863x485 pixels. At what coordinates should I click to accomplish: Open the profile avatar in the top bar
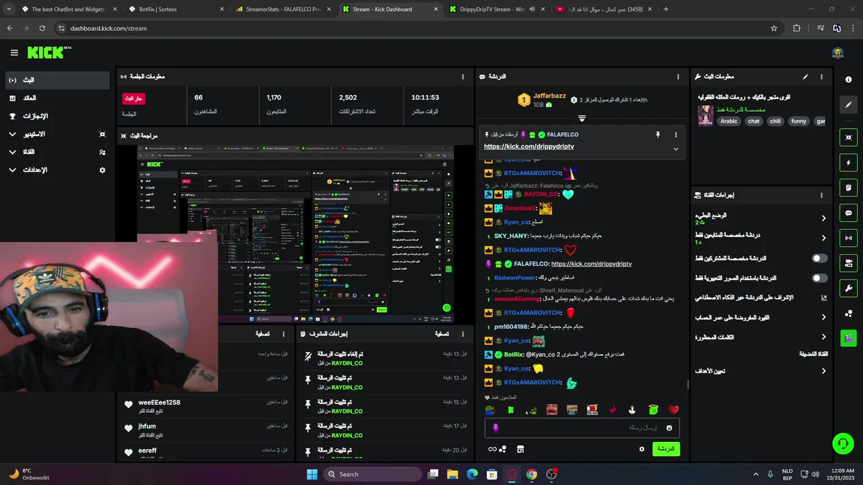[x=838, y=53]
